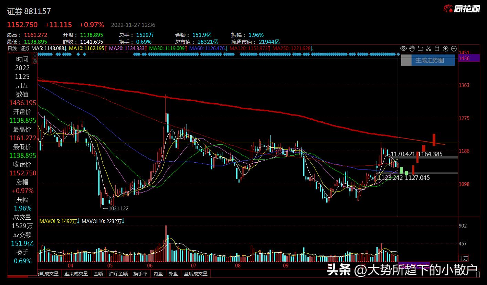The width and height of the screenshot is (487, 285).
Task: Click the MA60: 1126.476 indicator
Action: (208, 48)
